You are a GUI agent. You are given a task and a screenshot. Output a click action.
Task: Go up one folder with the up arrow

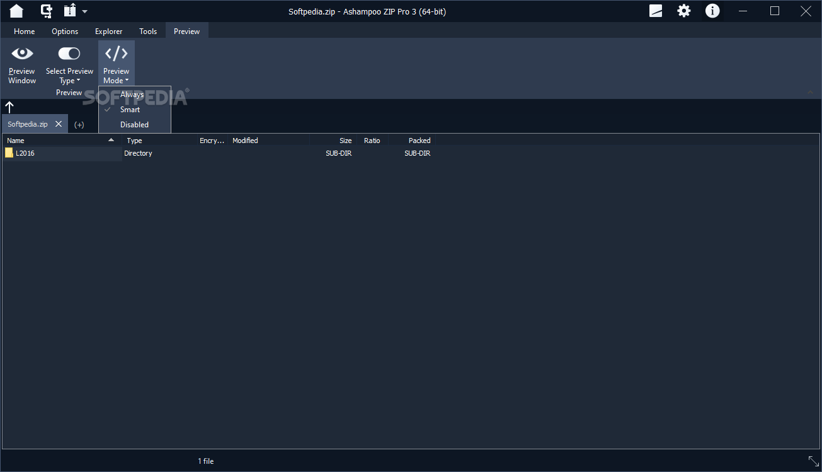tap(9, 107)
